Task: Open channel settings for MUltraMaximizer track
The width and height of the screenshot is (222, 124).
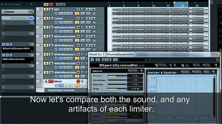Action: pyautogui.click(x=56, y=49)
